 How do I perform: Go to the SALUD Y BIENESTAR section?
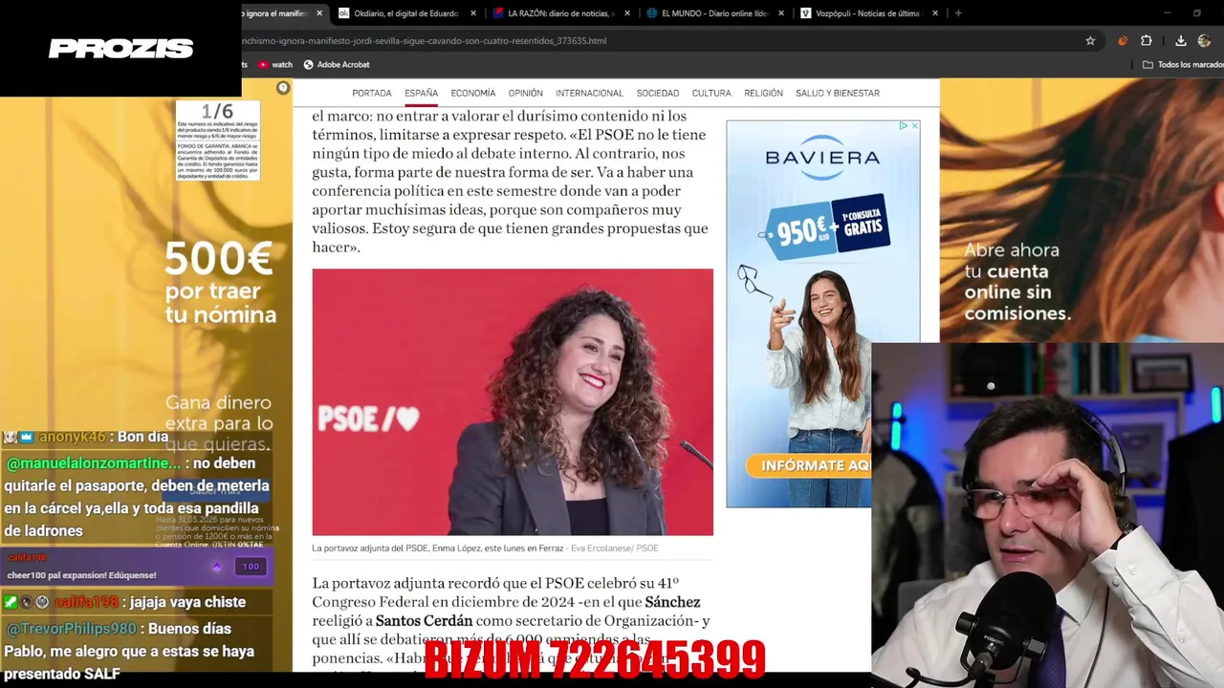pos(838,93)
